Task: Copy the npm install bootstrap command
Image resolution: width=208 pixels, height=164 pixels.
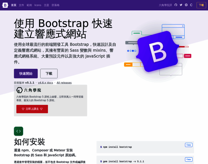Action: [189, 145]
